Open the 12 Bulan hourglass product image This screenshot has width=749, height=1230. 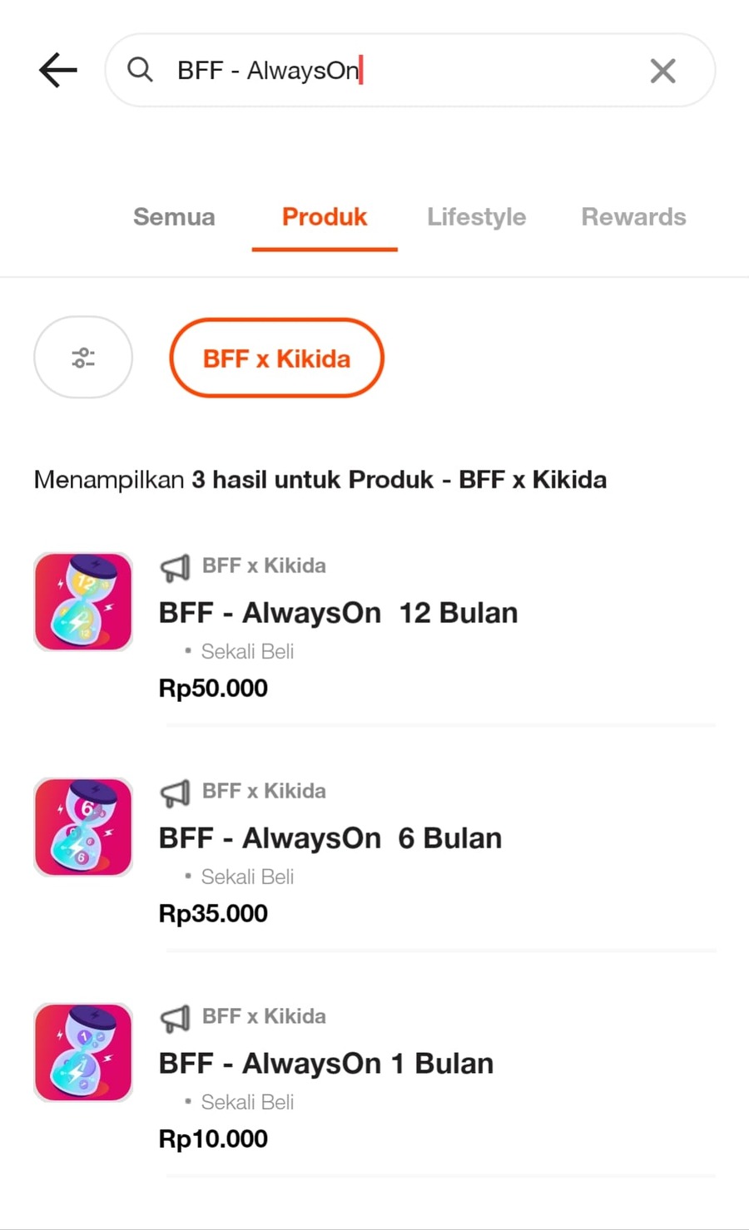tap(83, 601)
